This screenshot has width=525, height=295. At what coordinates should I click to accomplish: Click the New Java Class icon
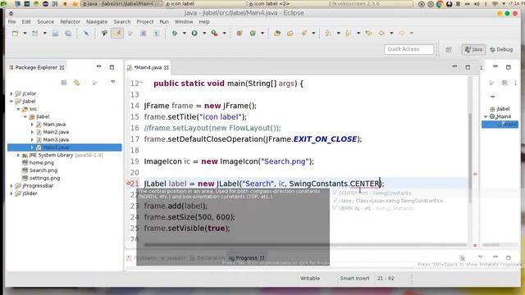pyautogui.click(x=253, y=33)
